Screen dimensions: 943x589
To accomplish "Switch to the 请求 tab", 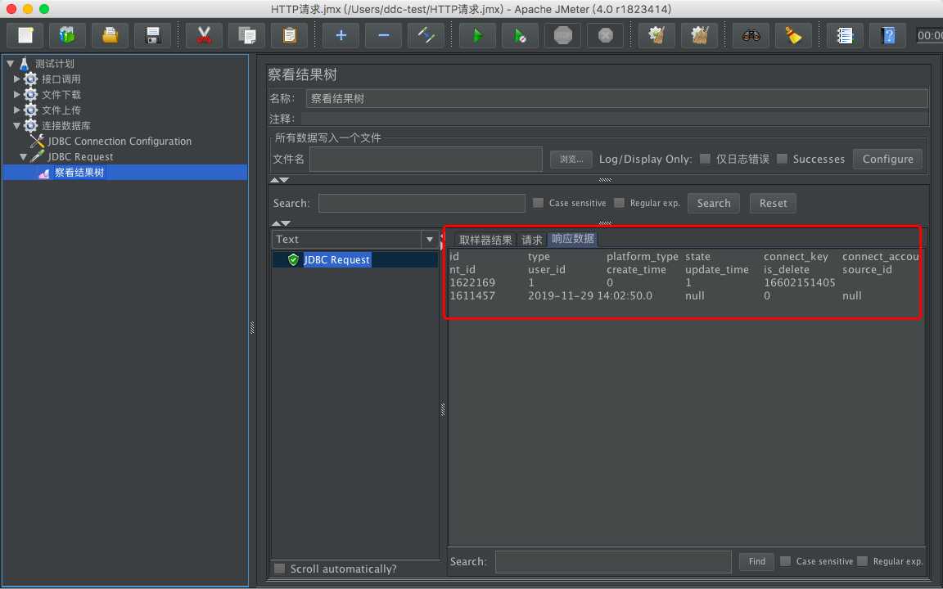I will pyautogui.click(x=531, y=240).
